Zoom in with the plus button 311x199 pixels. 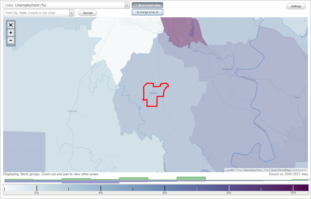coord(11,33)
